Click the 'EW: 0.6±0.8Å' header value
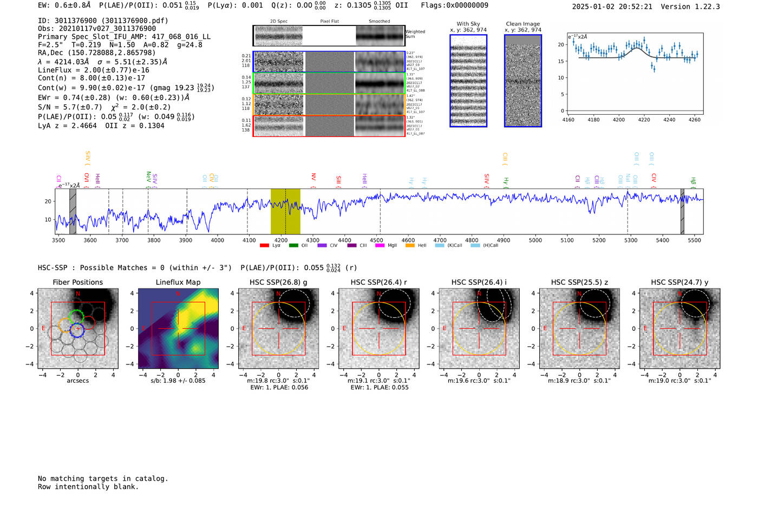 pyautogui.click(x=64, y=5)
